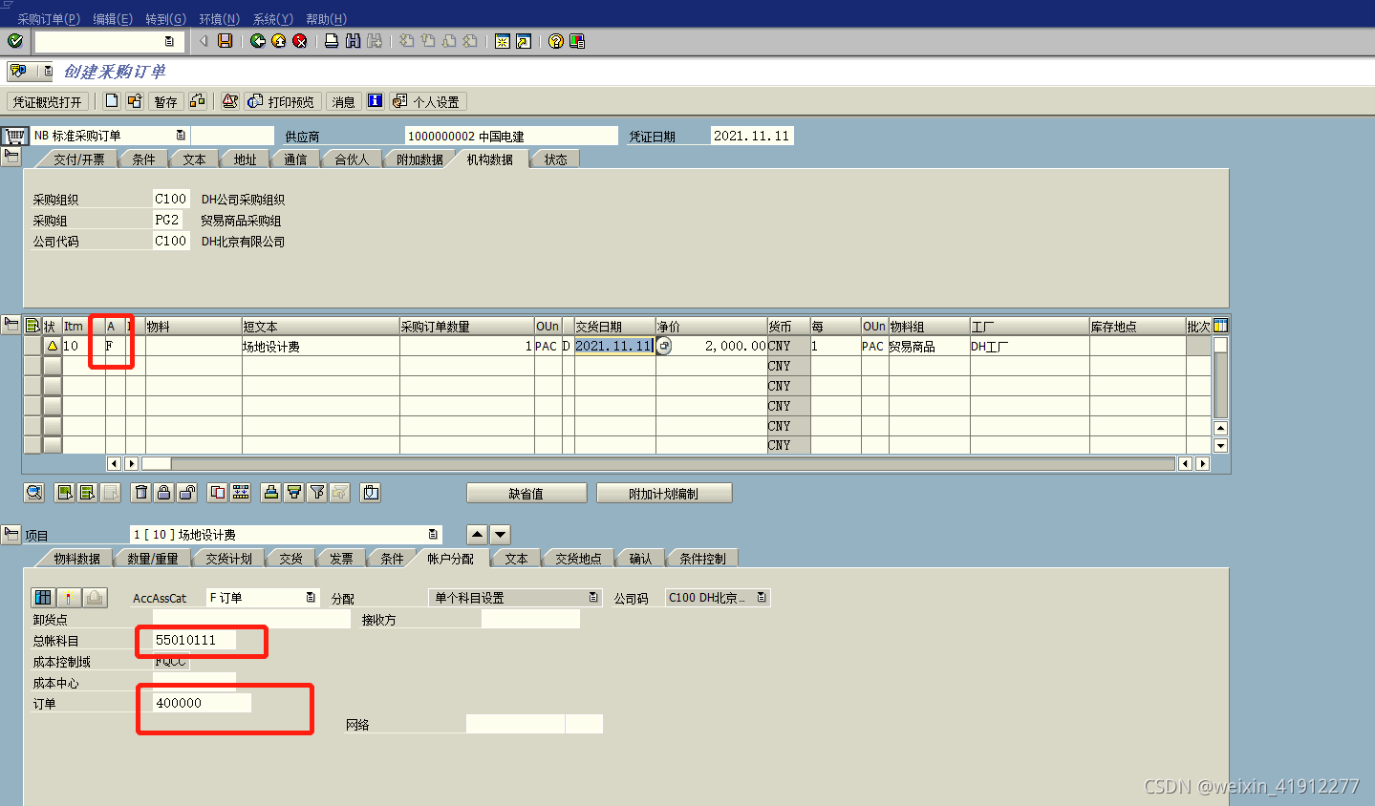Open Find with the binoculars icon

tap(353, 41)
